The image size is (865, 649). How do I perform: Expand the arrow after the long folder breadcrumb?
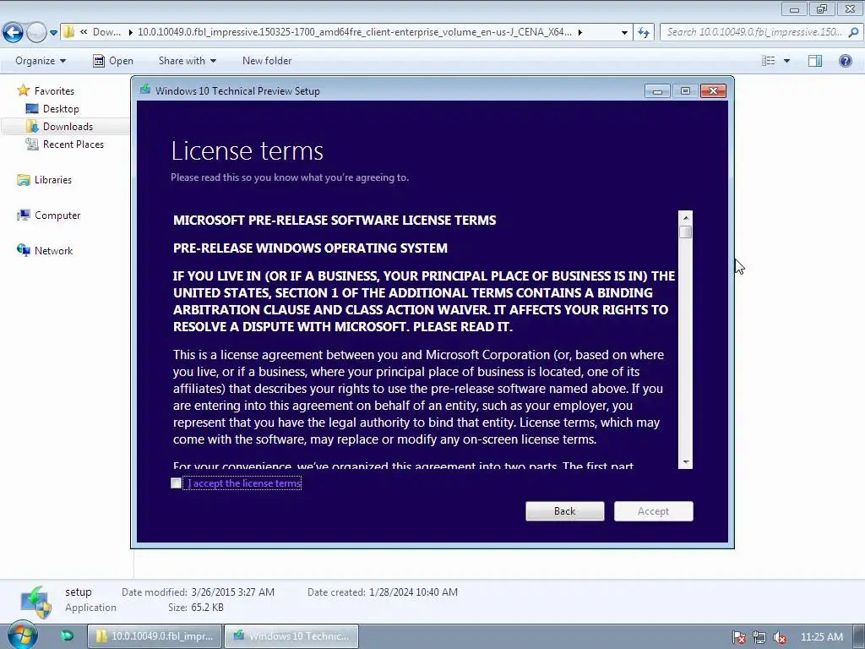tap(580, 33)
